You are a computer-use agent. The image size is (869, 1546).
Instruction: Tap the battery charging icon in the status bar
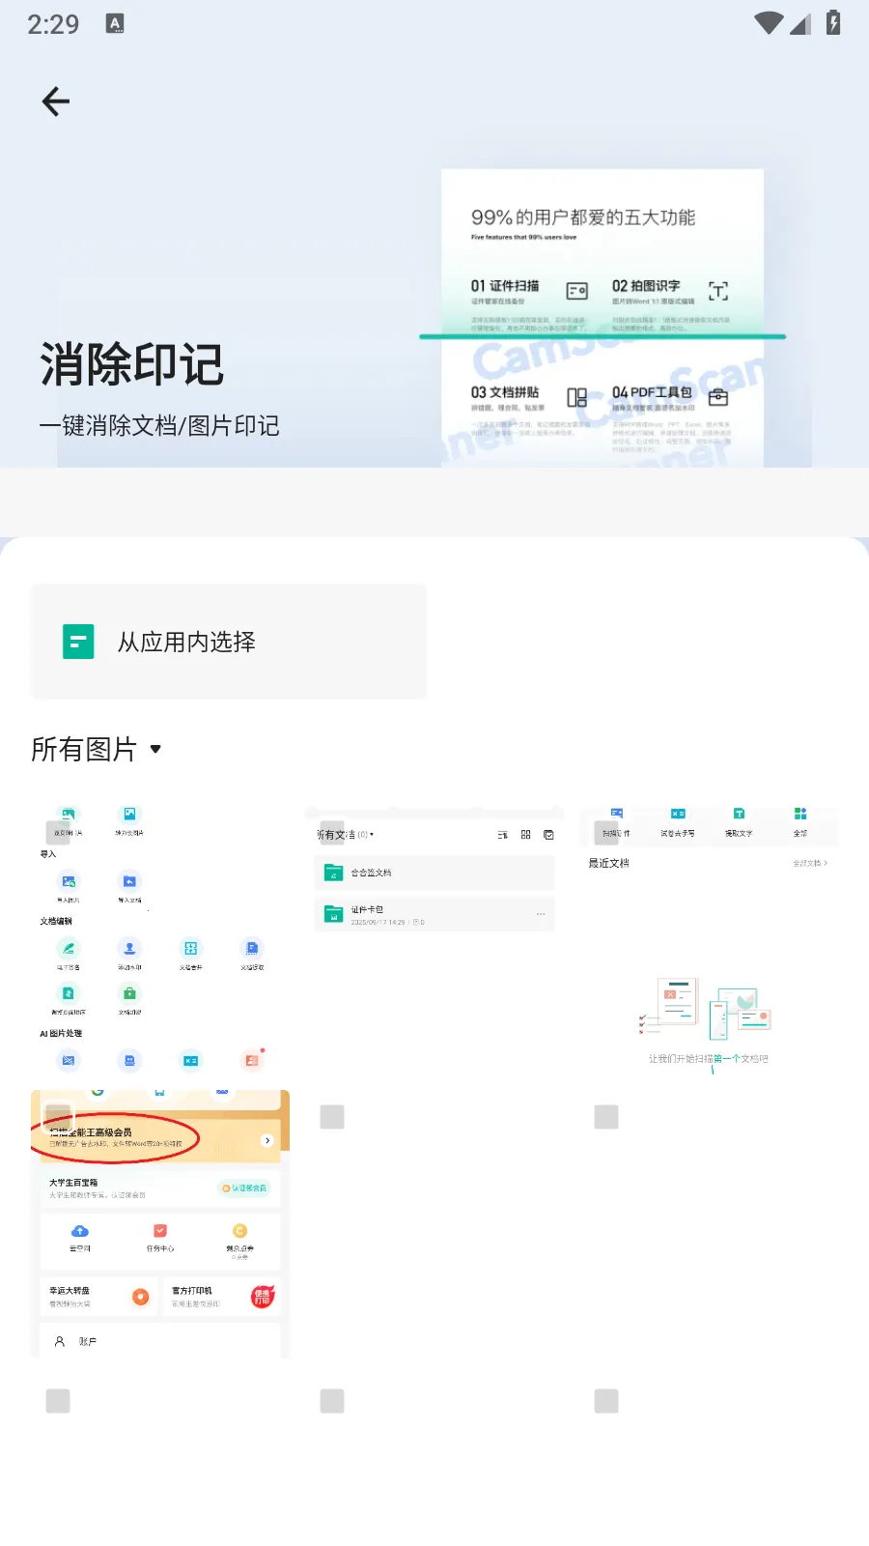click(x=832, y=23)
